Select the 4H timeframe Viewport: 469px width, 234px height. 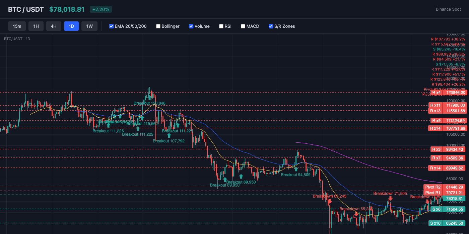coord(54,26)
